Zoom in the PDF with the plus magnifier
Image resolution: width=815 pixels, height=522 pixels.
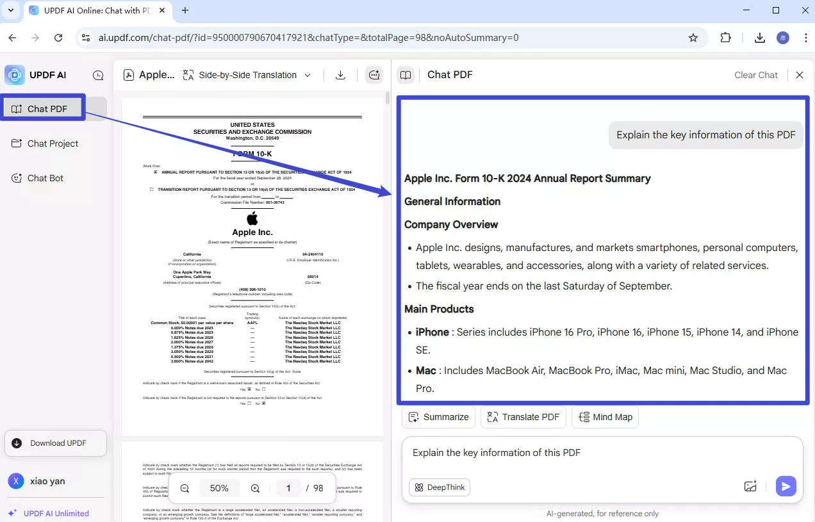pyautogui.click(x=255, y=488)
